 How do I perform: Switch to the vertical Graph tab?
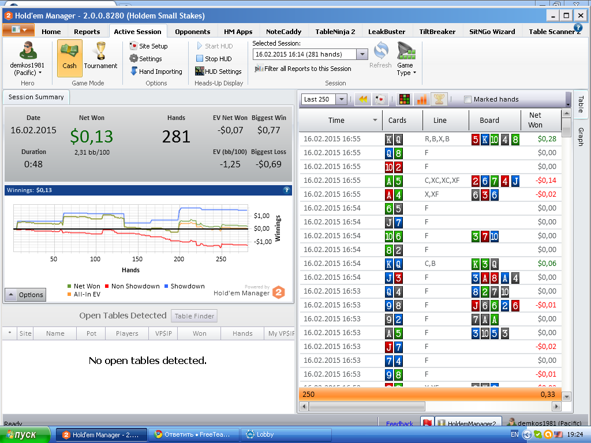[x=581, y=136]
